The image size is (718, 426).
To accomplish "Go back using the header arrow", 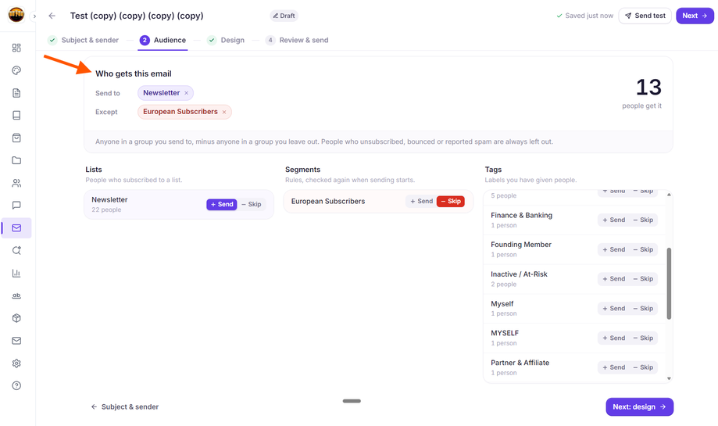I will [52, 16].
